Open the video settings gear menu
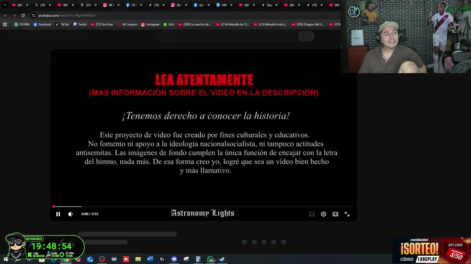The height and width of the screenshot is (264, 471). 323,214
